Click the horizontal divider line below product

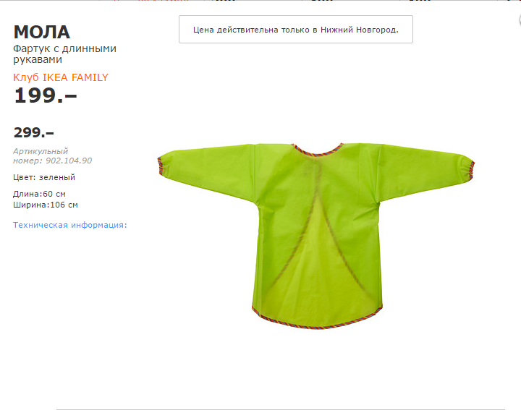tap(281, 409)
